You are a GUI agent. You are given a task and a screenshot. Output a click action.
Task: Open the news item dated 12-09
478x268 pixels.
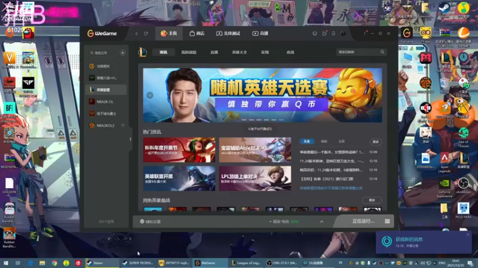tap(338, 152)
